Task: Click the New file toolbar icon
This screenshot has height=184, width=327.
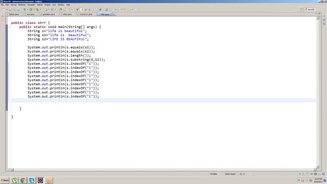Action: [4, 9]
